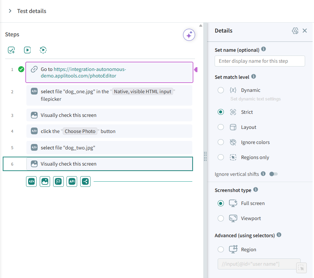Open Details panel settings gear

295,31
